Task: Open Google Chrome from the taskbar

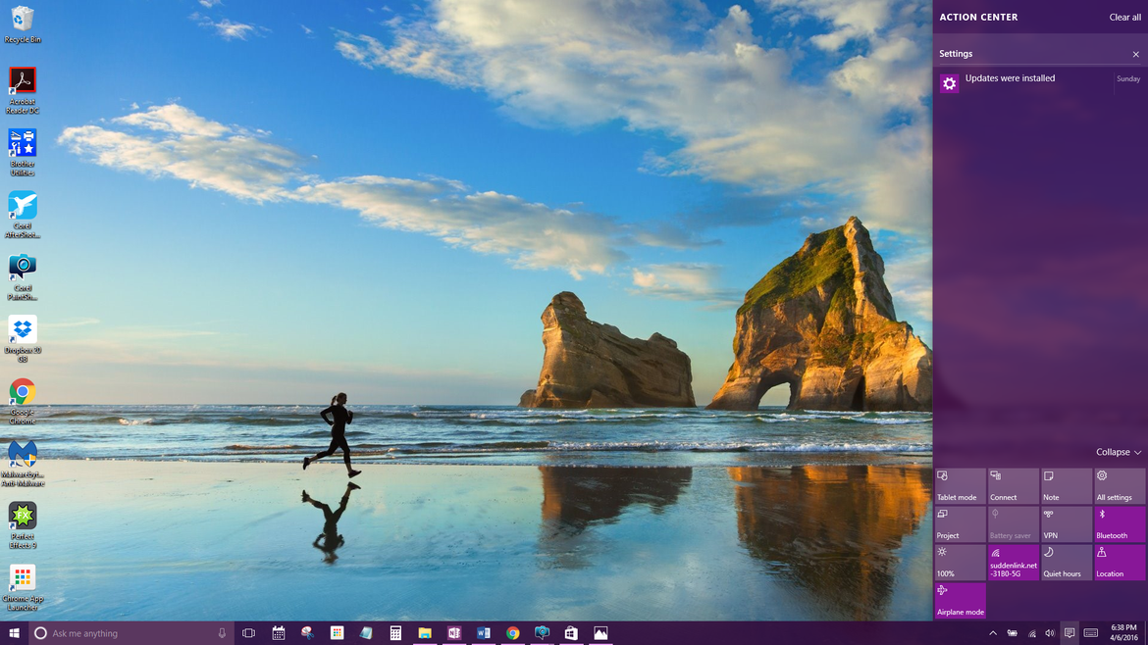Action: pyautogui.click(x=511, y=632)
